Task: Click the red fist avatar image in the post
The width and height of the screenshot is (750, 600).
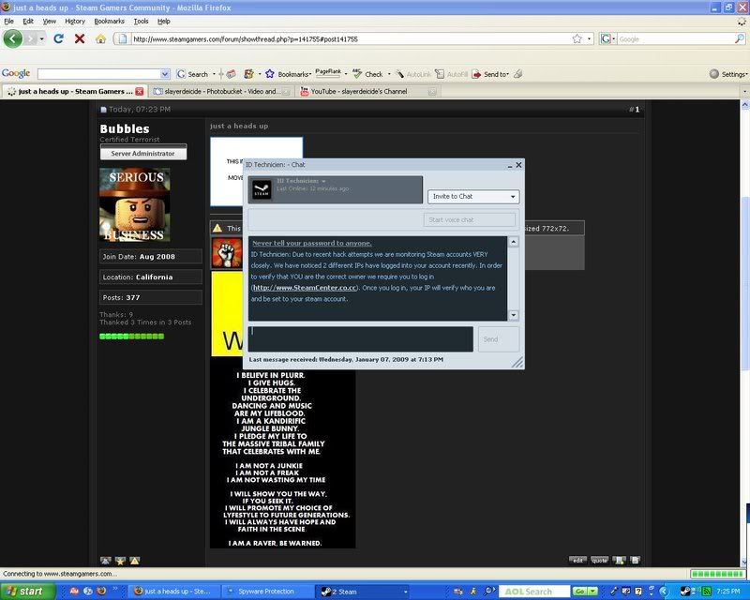Action: 227,252
